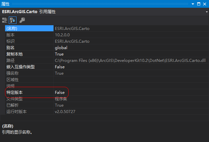The image size is (209, 142).
Task: Close the 属性 panel
Action: (205, 4)
